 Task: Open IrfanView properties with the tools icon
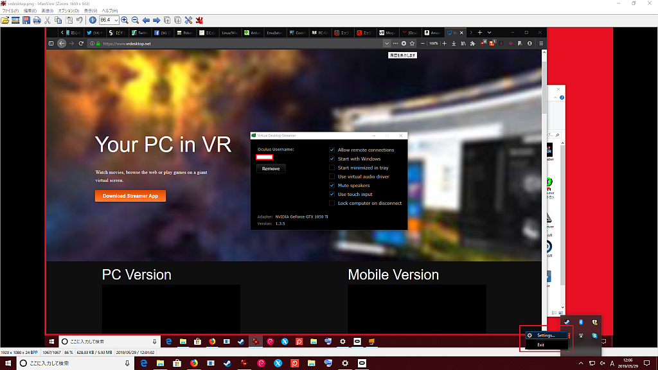[188, 20]
